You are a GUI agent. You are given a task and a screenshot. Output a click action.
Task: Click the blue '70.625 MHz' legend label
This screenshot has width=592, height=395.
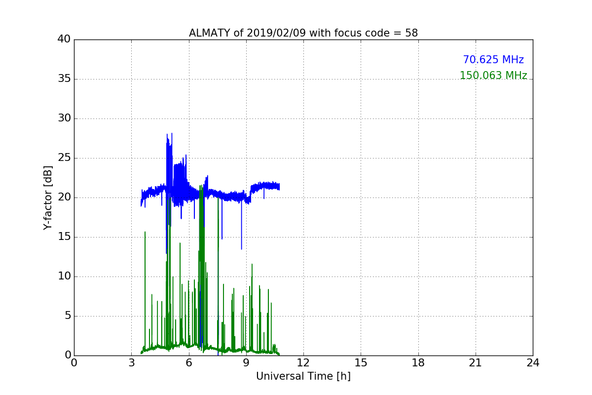[x=493, y=60]
